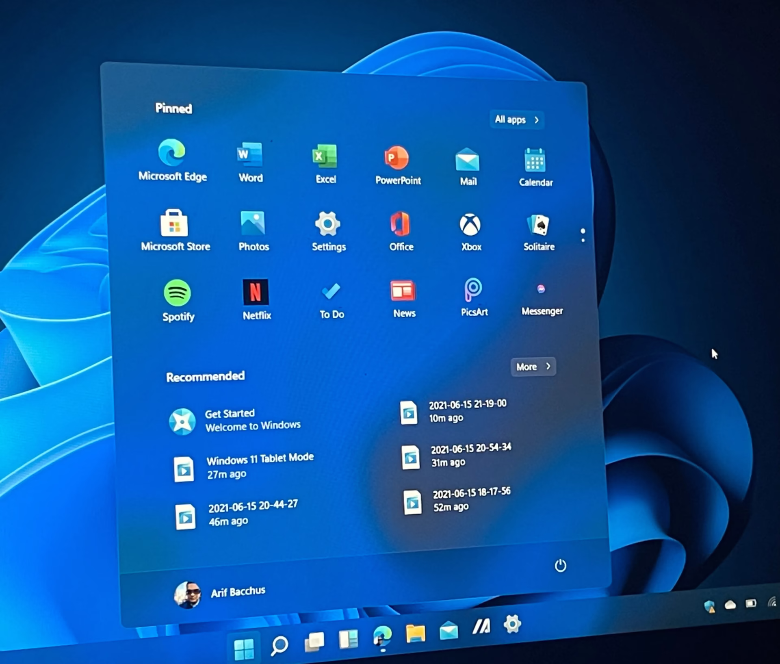Expand the All apps list
The image size is (780, 664).
[x=516, y=119]
